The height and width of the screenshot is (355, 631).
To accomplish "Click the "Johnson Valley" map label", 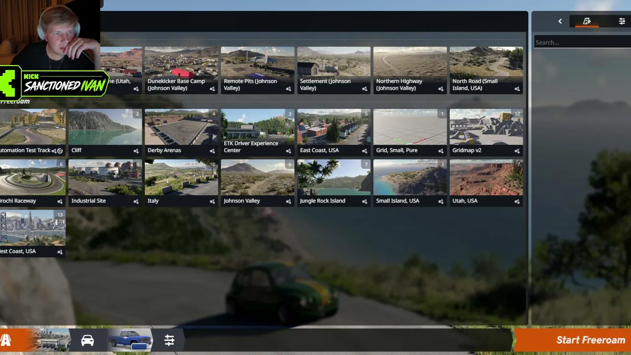I will click(242, 201).
